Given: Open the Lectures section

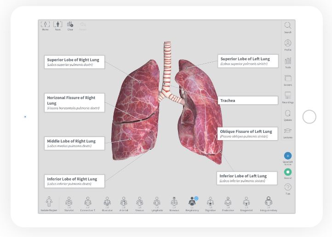Looking at the screenshot, I should tap(287, 131).
